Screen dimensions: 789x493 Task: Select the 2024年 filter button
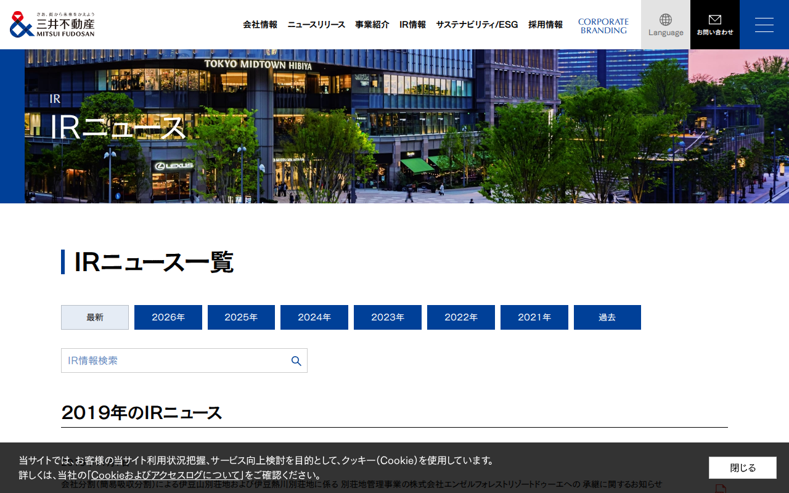tap(314, 317)
